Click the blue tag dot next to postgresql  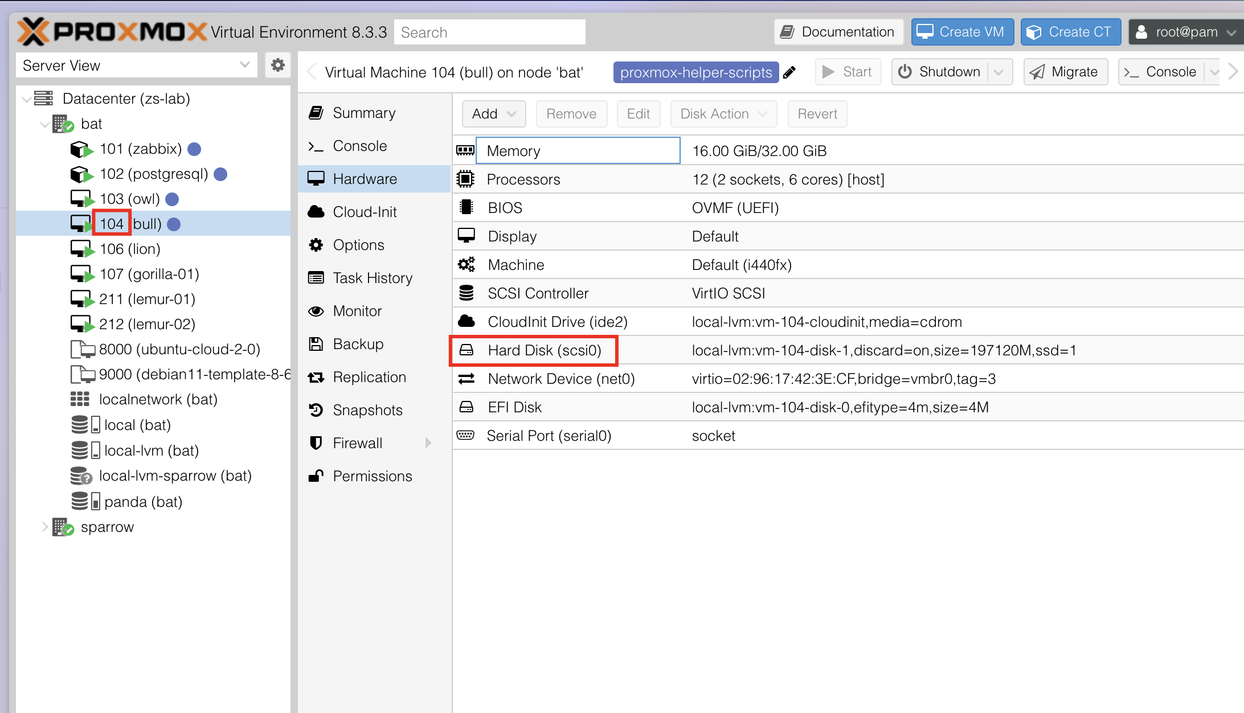220,174
